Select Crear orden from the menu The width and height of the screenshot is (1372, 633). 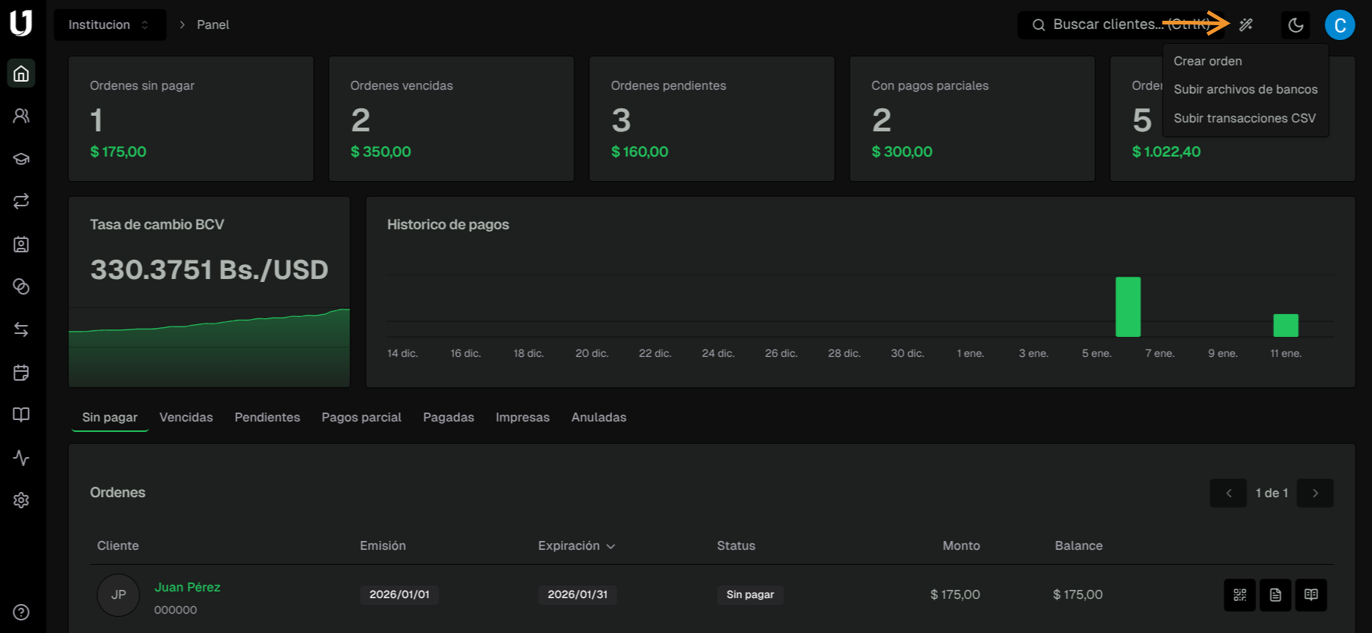tap(1207, 61)
